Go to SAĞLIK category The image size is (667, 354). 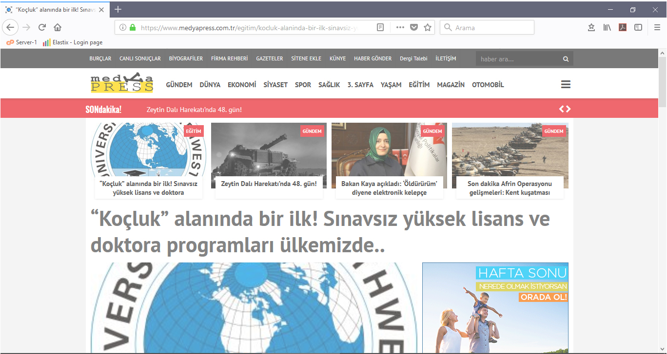(x=329, y=85)
